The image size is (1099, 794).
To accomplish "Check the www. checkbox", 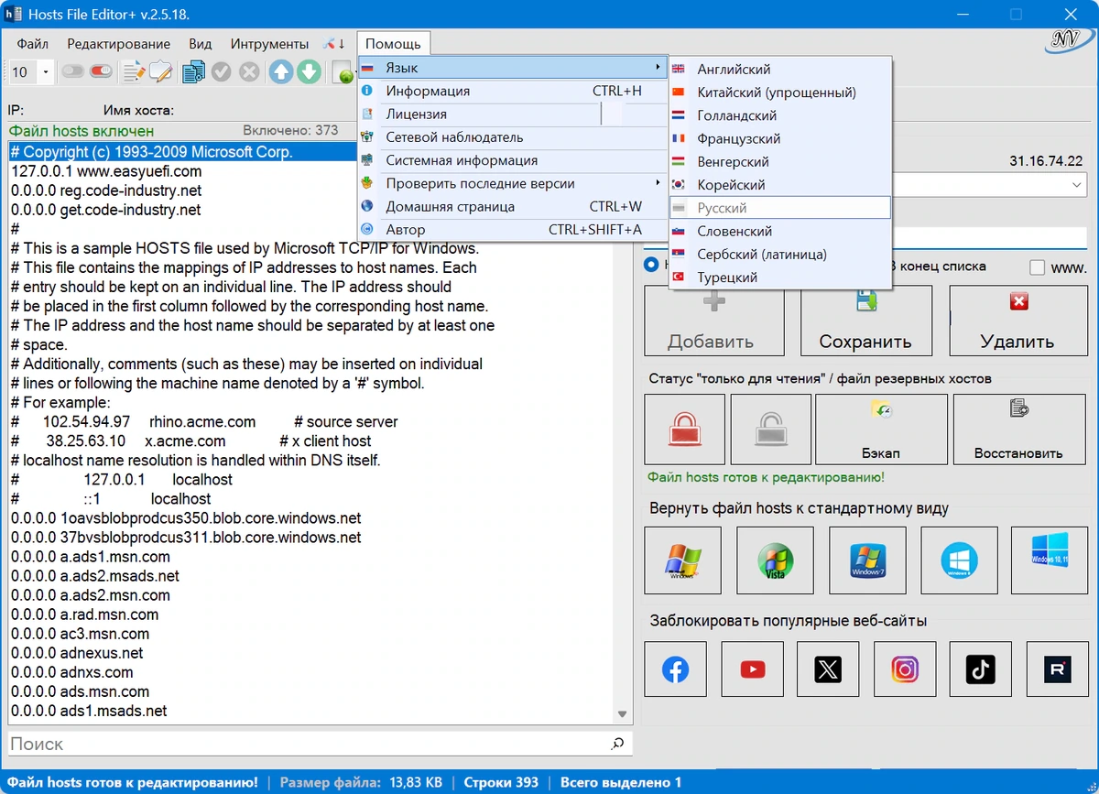I will pyautogui.click(x=1037, y=267).
